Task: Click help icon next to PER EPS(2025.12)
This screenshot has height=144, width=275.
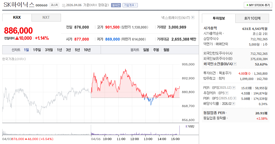Action: coord(234,88)
